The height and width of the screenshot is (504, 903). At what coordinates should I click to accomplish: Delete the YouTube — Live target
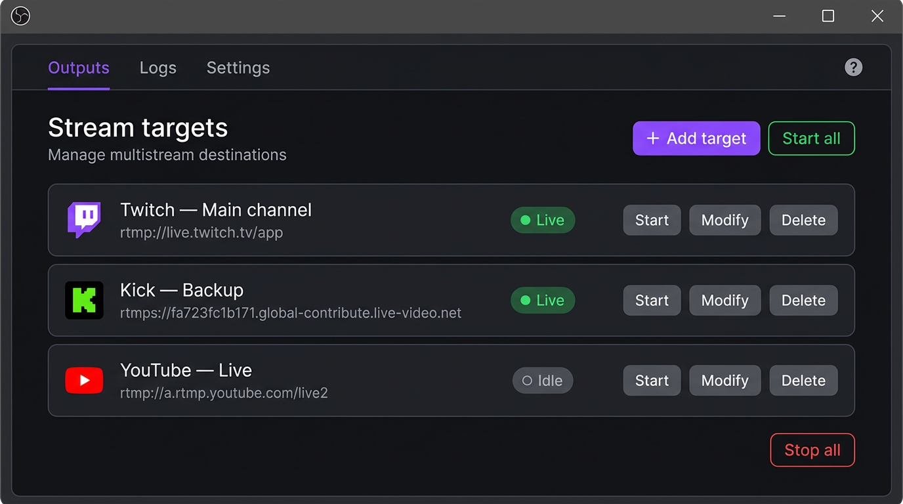pyautogui.click(x=803, y=380)
